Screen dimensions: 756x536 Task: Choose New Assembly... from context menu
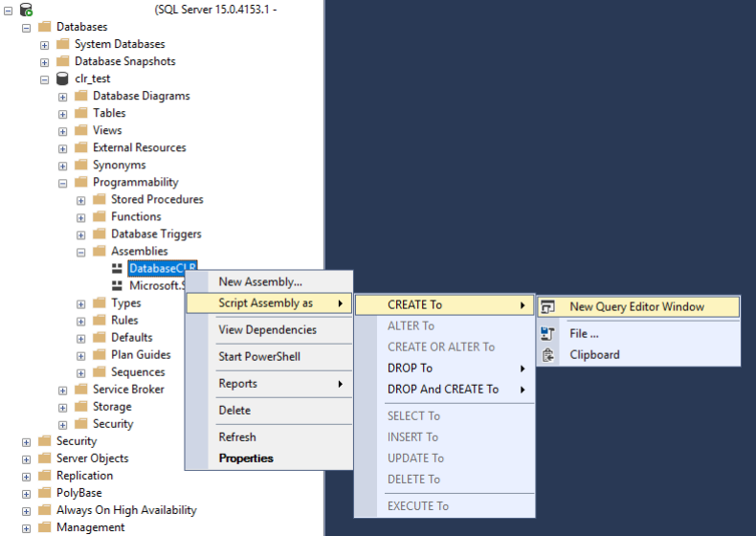click(x=260, y=281)
